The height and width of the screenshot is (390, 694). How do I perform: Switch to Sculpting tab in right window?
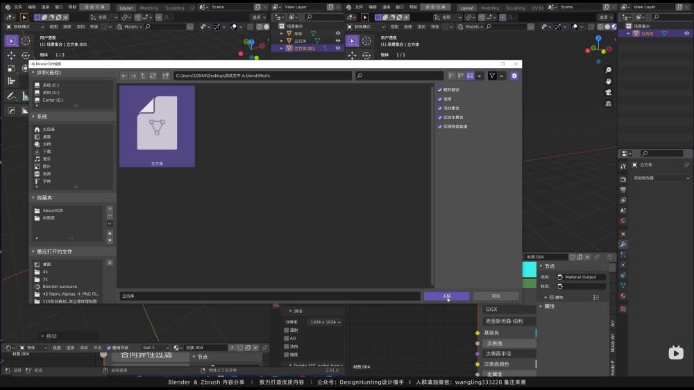515,8
